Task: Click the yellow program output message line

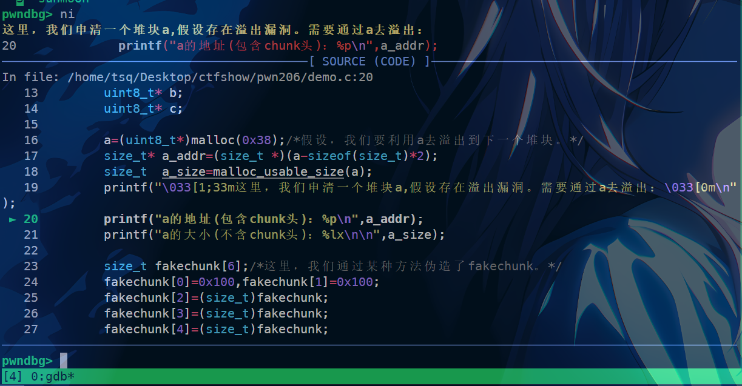Action: click(212, 30)
